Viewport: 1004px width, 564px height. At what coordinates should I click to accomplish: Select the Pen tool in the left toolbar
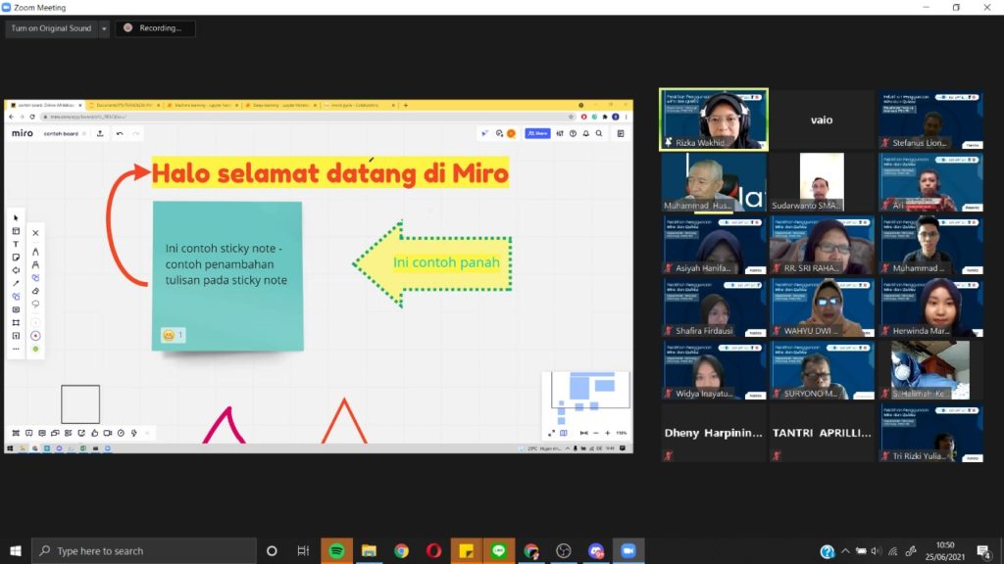[x=15, y=284]
